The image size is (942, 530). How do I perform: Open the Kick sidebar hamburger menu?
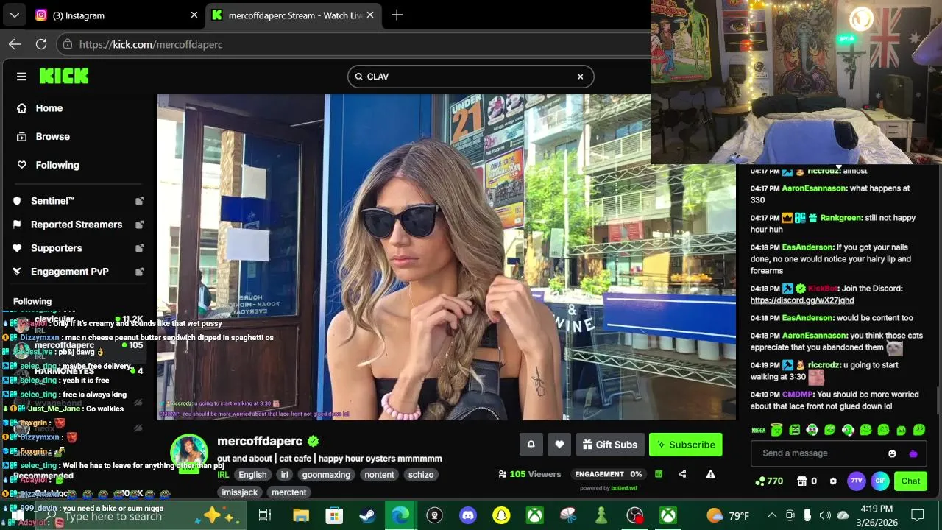[x=21, y=77]
